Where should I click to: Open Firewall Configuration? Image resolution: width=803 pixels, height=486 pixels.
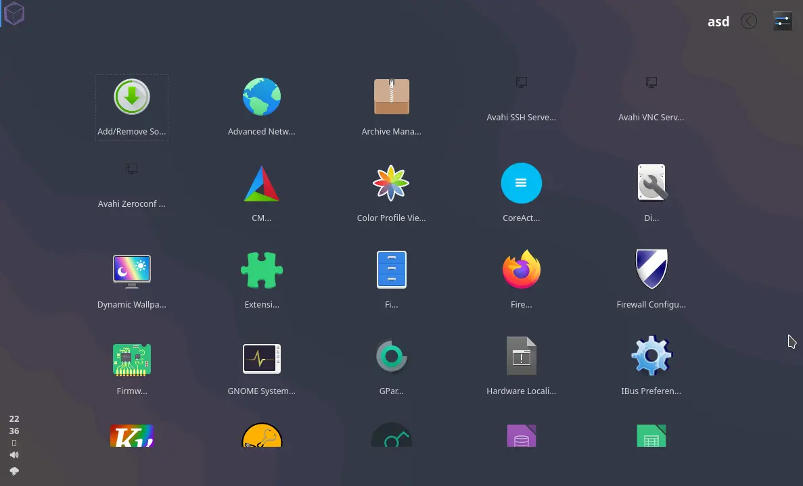[651, 269]
